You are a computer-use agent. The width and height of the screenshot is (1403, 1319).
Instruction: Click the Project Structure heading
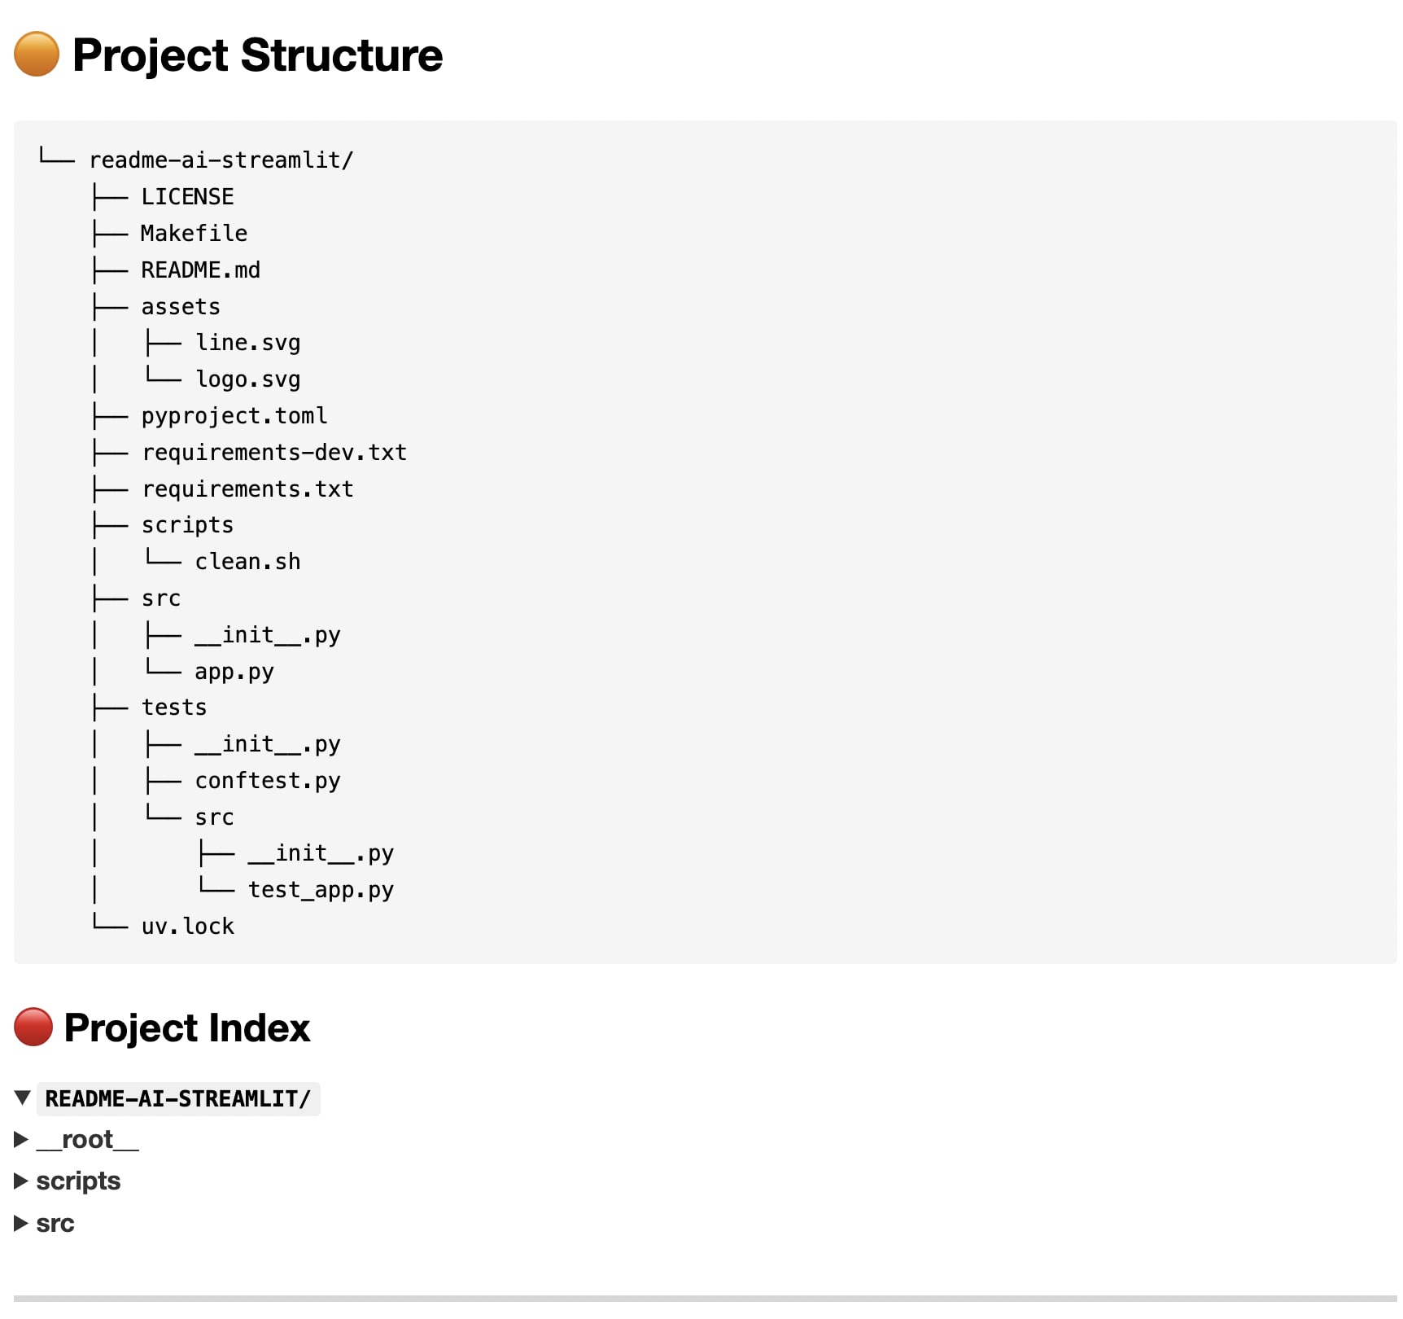(x=257, y=55)
